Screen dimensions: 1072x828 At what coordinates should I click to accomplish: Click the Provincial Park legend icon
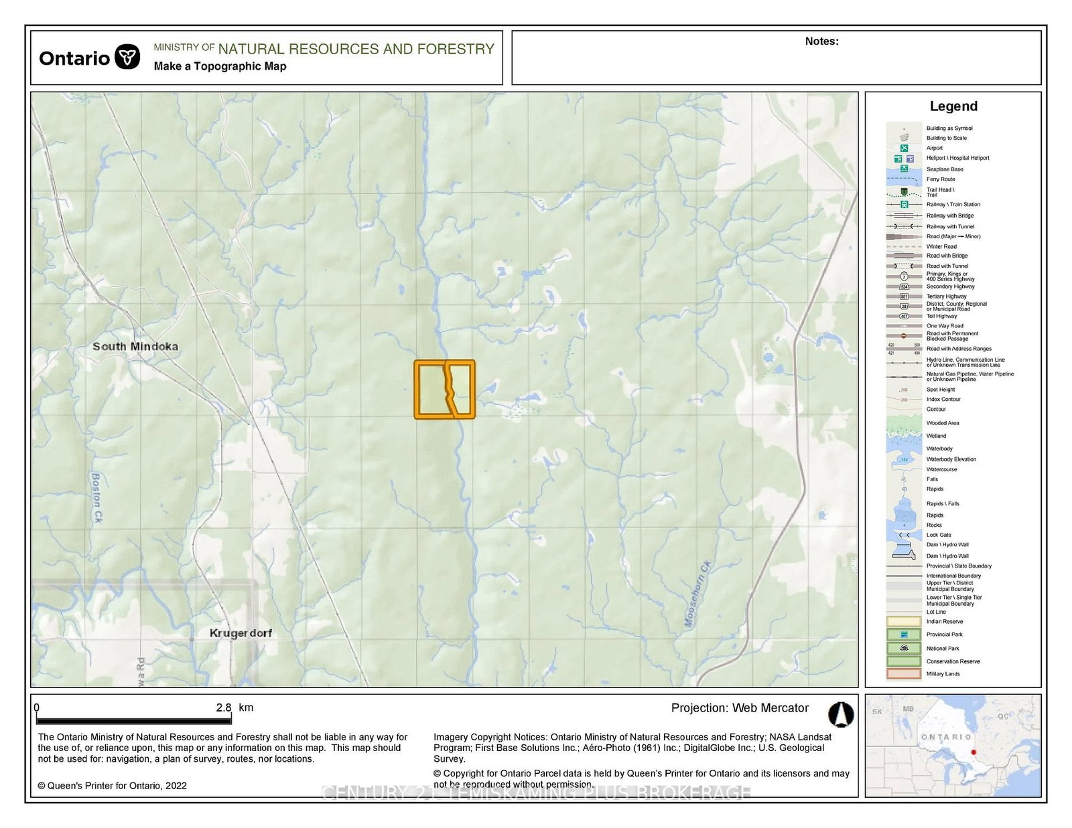click(x=904, y=634)
